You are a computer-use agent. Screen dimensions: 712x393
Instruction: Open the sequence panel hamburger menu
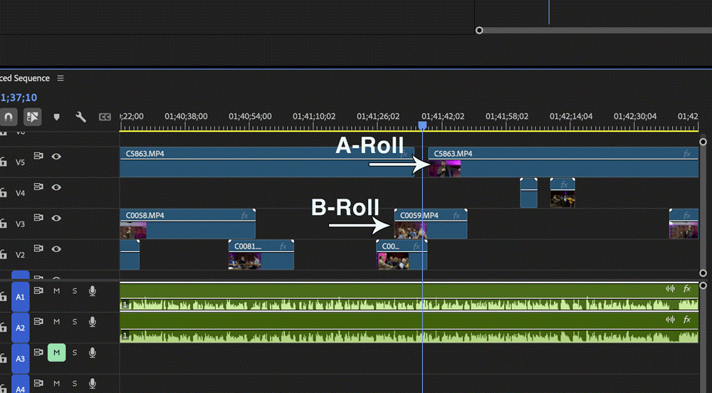61,78
